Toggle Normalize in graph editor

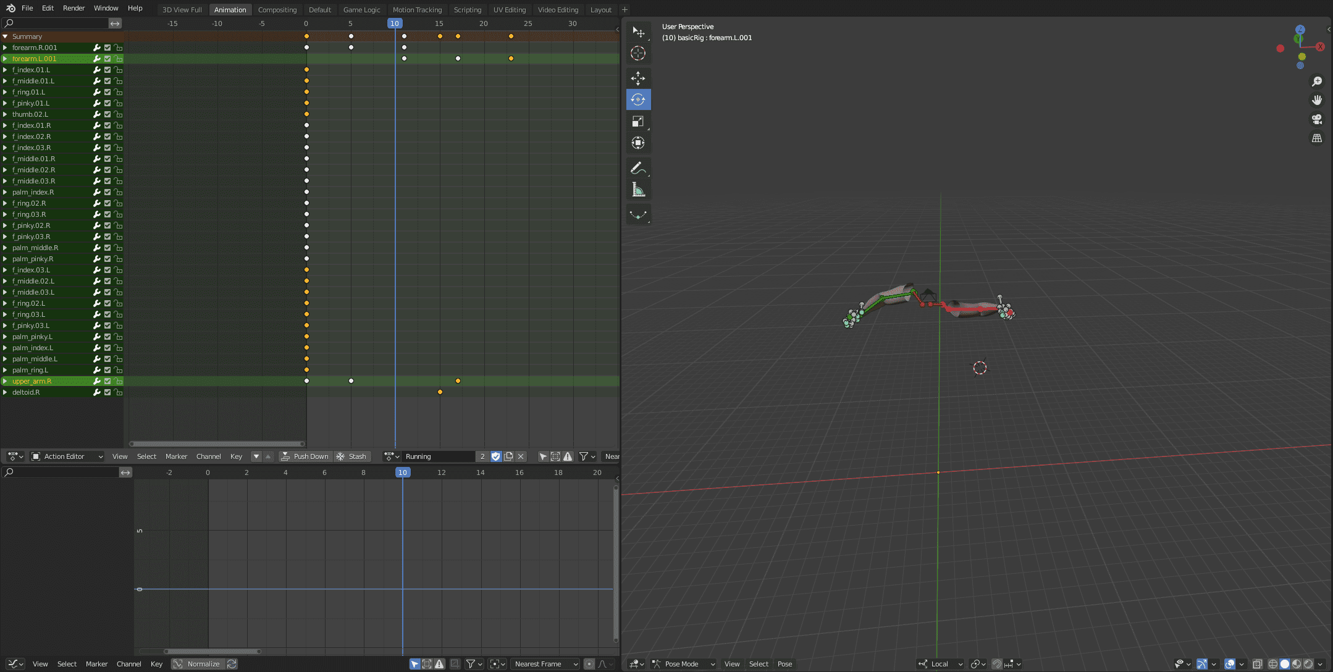pos(197,664)
